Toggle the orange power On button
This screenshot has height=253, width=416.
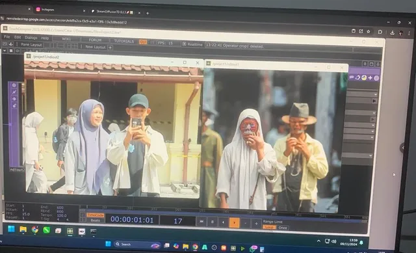point(143,42)
